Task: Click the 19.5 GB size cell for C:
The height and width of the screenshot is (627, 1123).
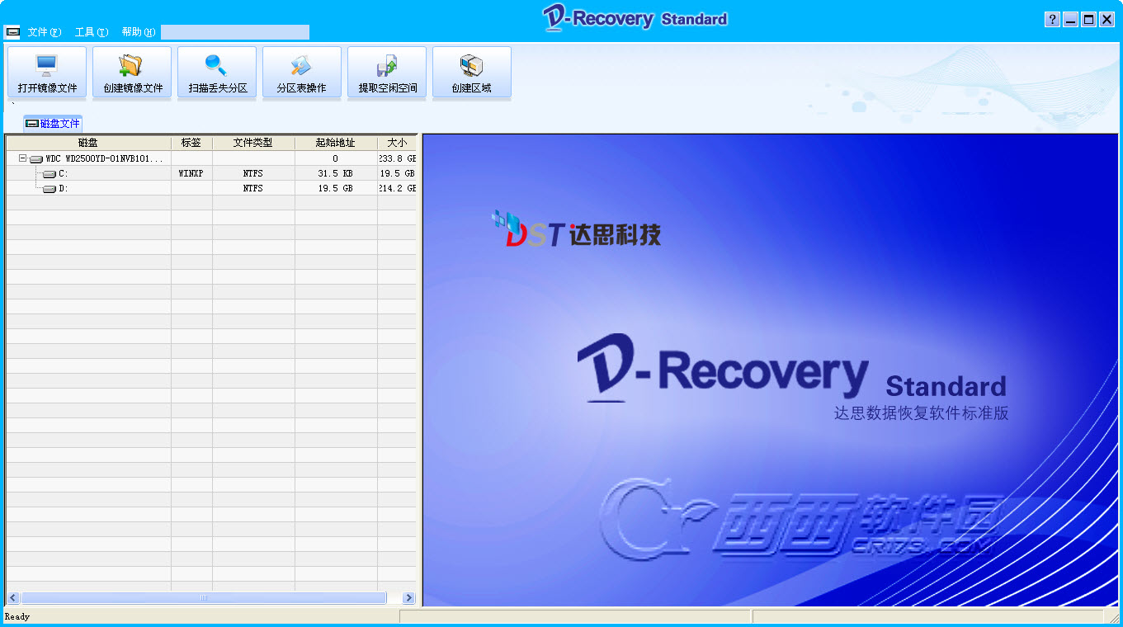Action: point(397,173)
